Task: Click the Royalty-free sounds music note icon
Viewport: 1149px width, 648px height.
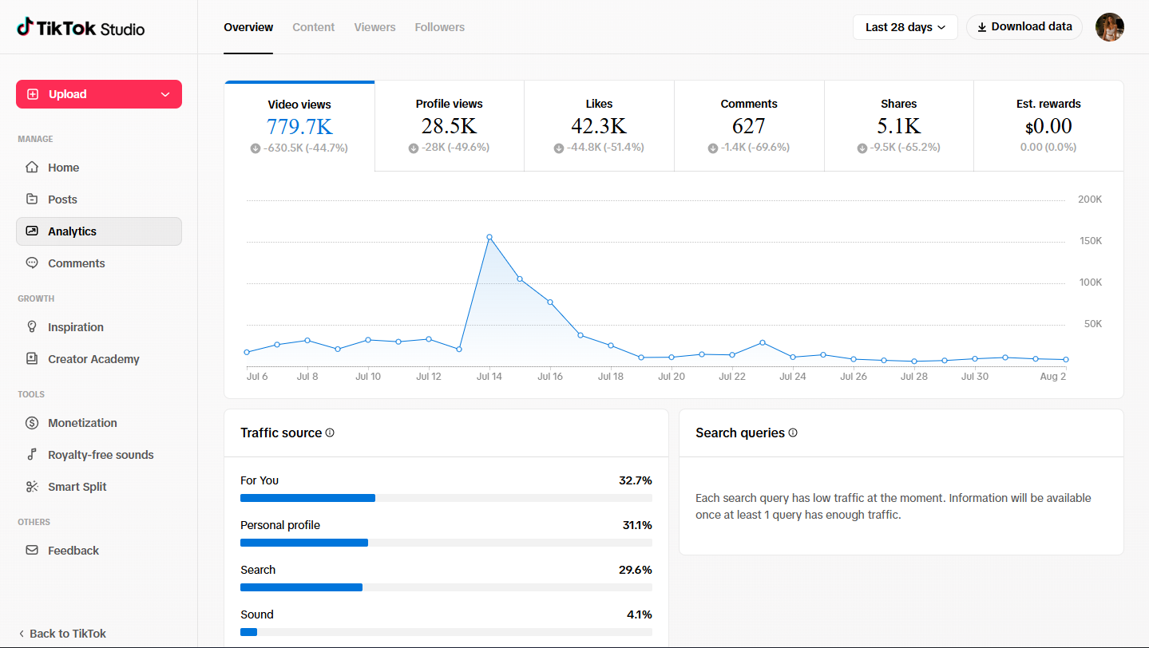Action: point(32,455)
